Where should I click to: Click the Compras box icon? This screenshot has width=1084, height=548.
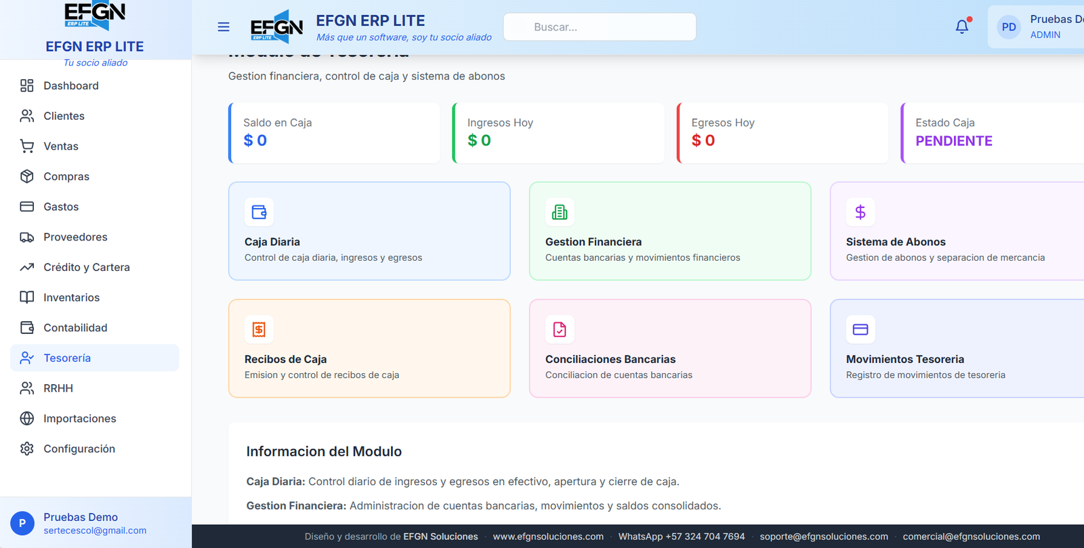(27, 176)
